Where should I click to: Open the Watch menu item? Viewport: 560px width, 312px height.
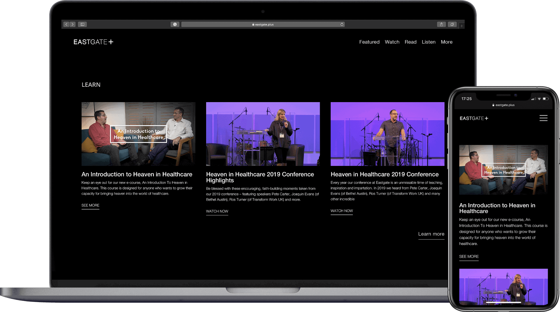click(x=392, y=42)
